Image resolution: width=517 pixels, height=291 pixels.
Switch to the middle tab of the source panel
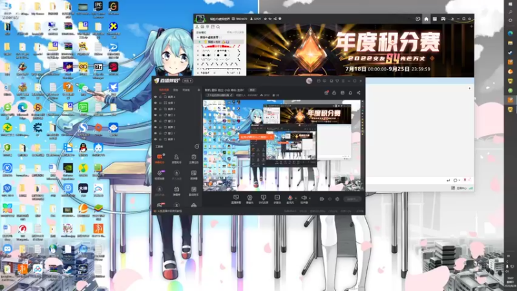pos(176,90)
